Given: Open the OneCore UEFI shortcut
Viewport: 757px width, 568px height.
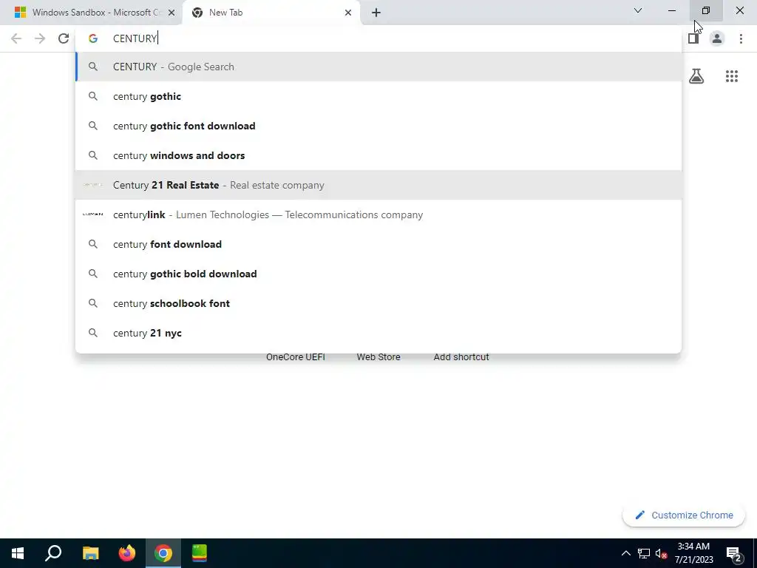Looking at the screenshot, I should tap(296, 357).
